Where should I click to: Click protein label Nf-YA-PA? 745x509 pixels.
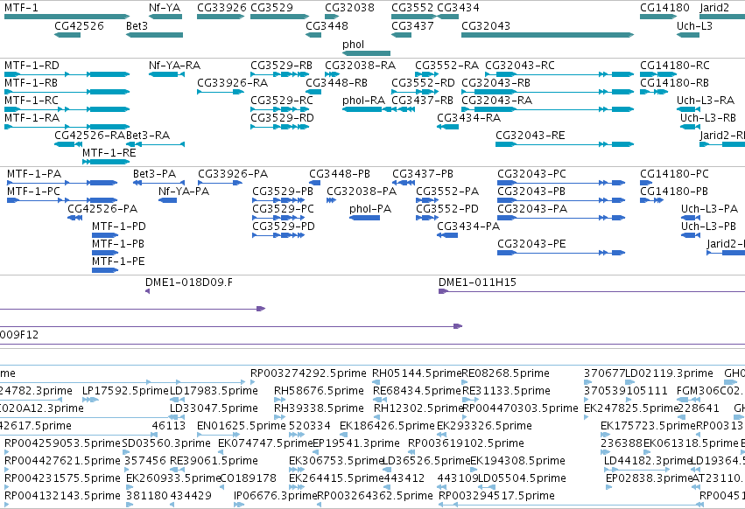[184, 191]
